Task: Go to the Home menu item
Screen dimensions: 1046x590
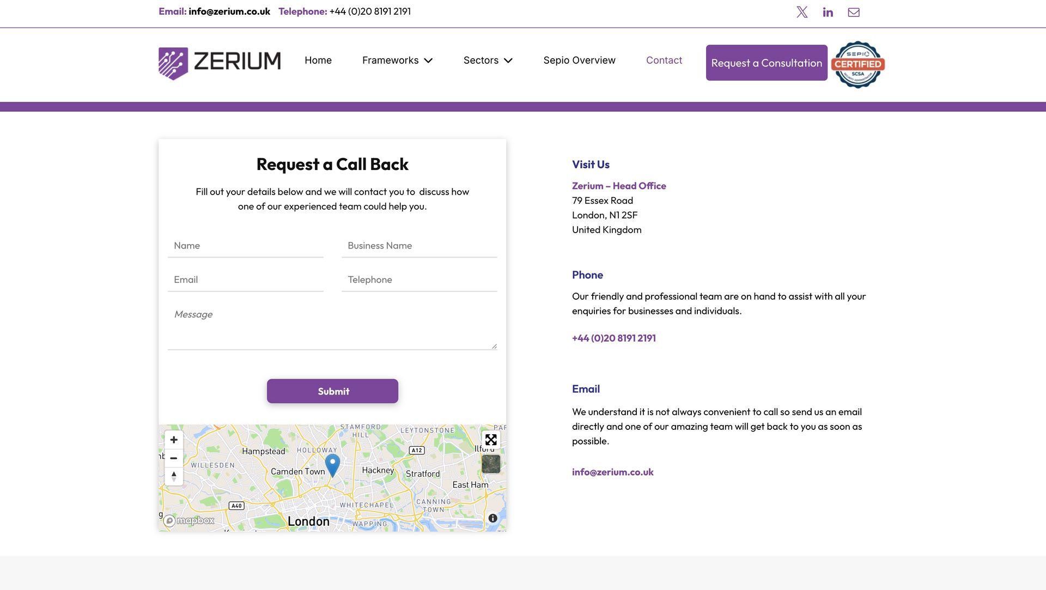Action: point(318,60)
